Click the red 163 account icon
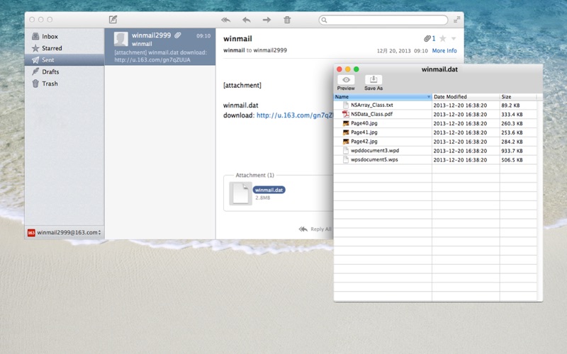567x354 pixels. tap(31, 233)
